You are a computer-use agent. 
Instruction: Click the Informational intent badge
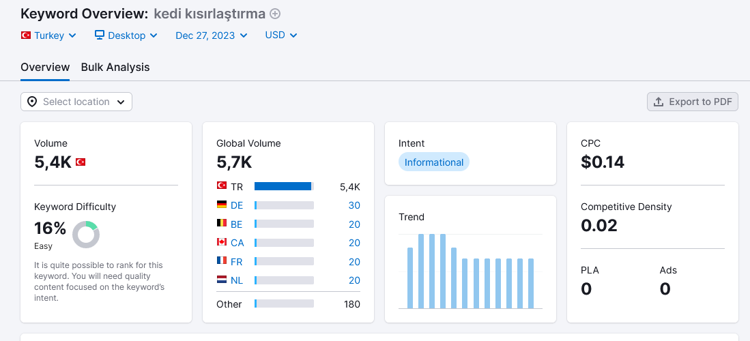(x=434, y=162)
